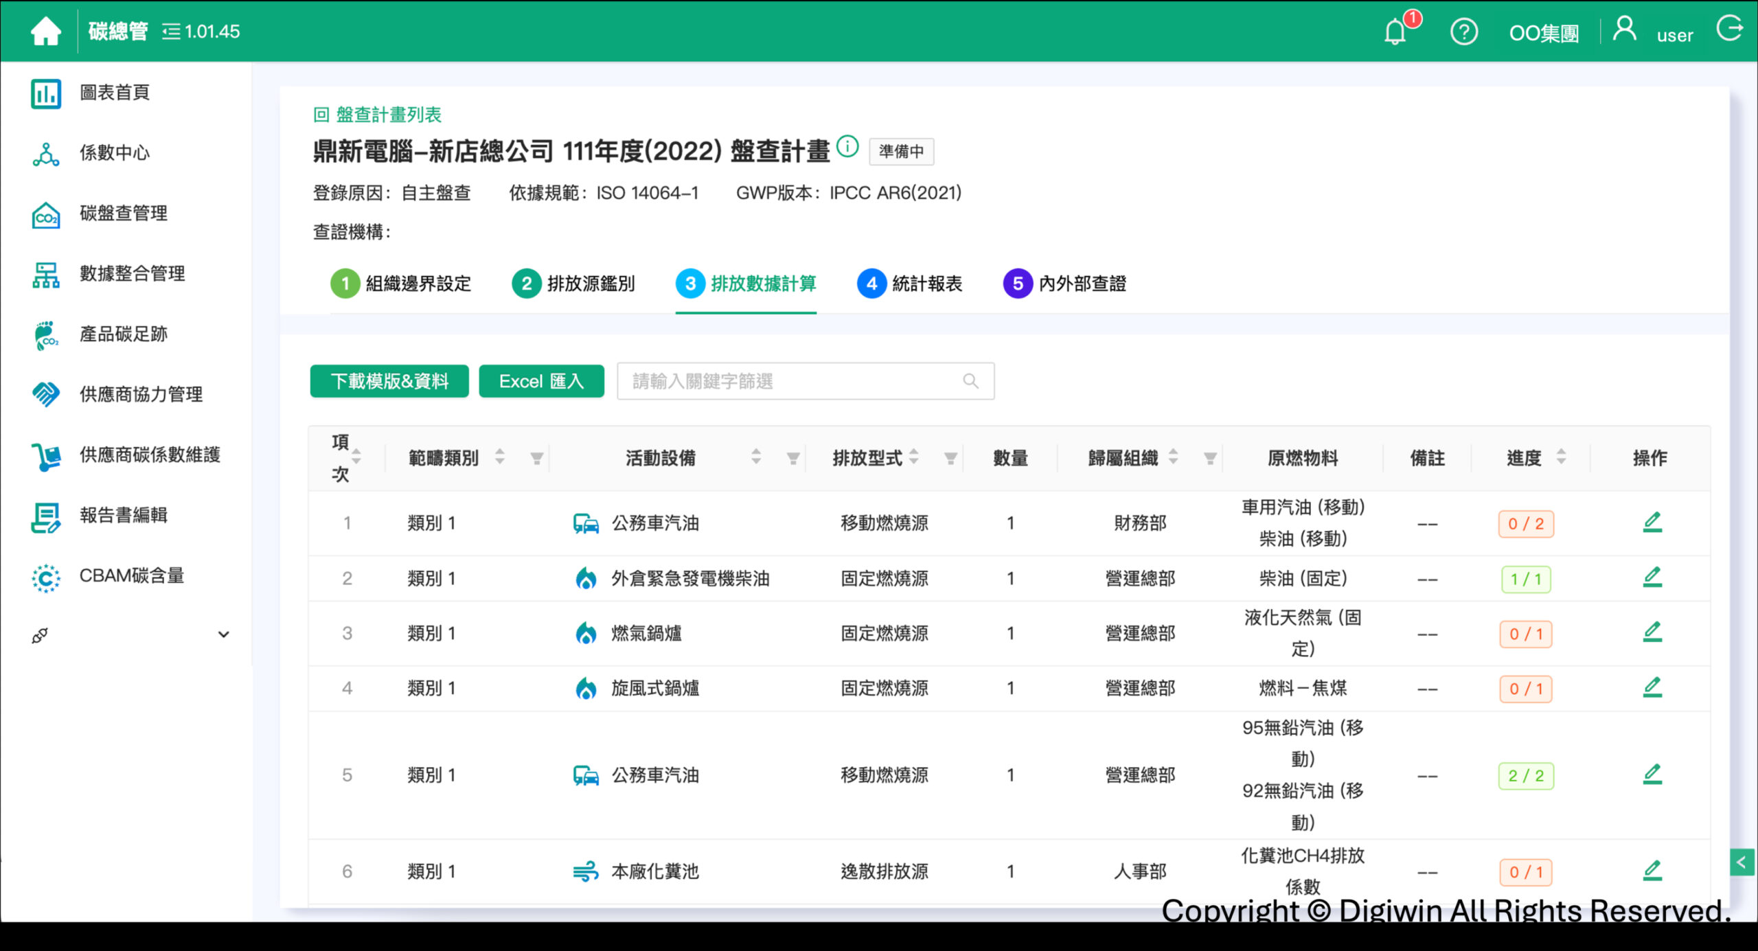Collapse sidebar with menu fold icon
The width and height of the screenshot is (1758, 951).
point(171,32)
